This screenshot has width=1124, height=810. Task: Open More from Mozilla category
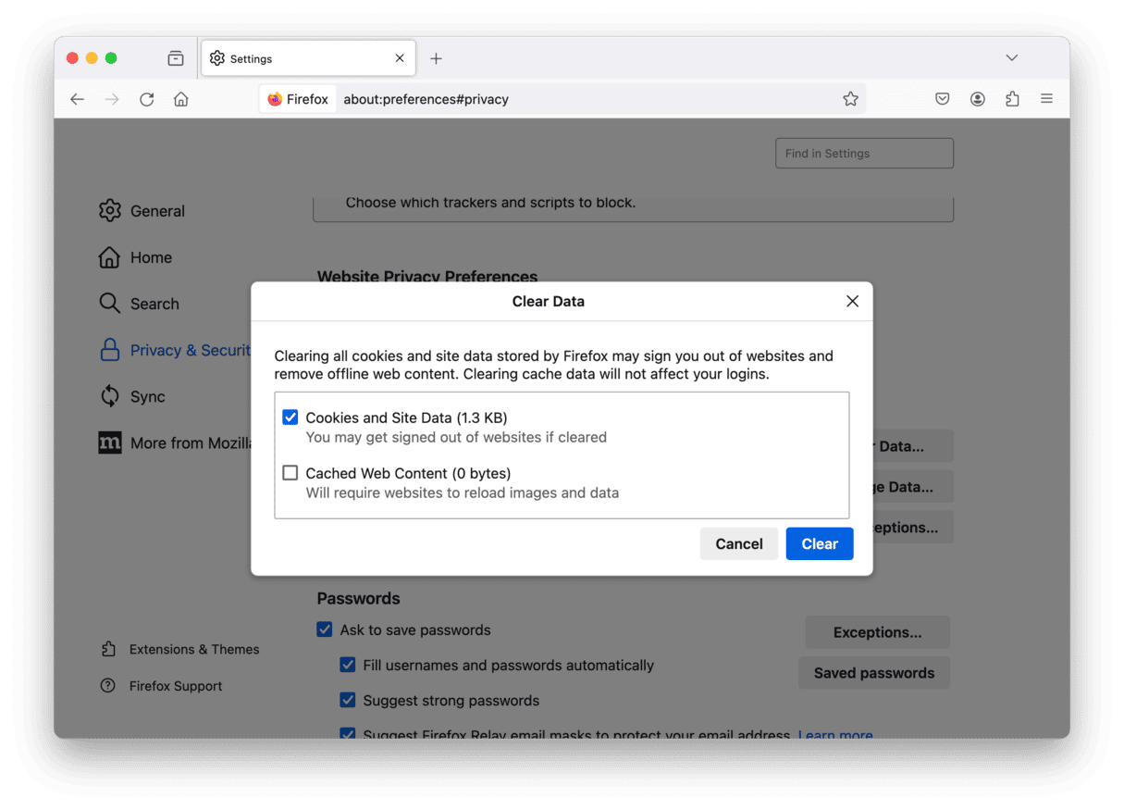(x=175, y=442)
